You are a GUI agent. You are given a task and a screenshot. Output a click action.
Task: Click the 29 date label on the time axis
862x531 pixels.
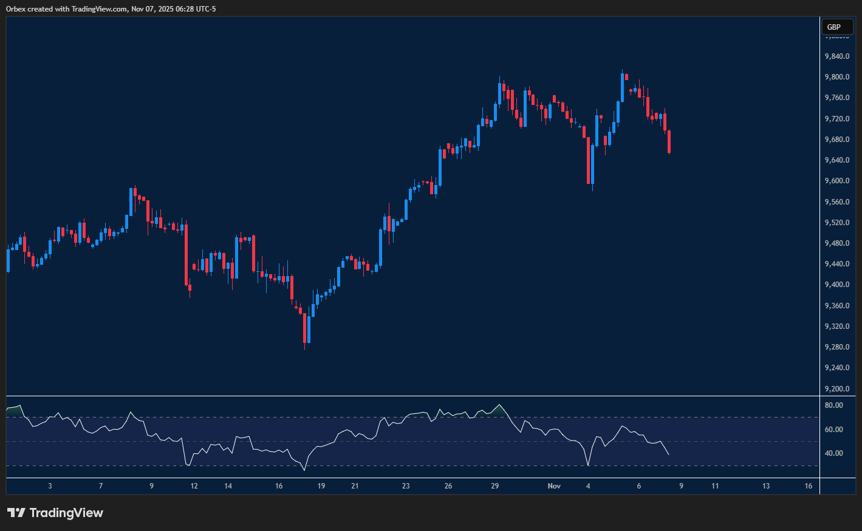click(495, 486)
